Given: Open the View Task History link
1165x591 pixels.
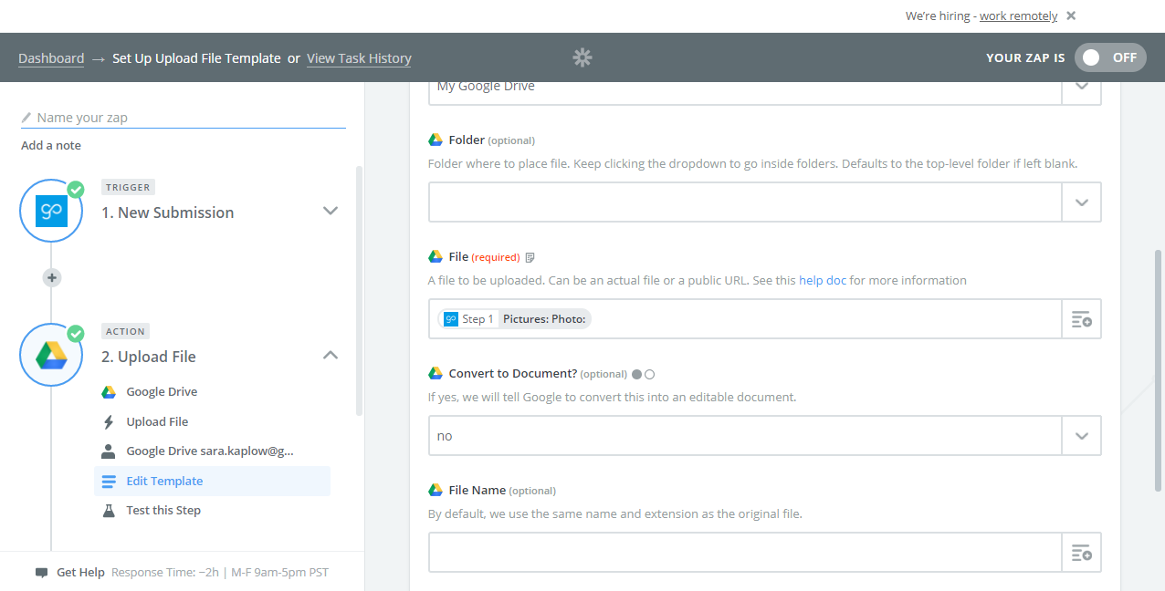Looking at the screenshot, I should (x=359, y=58).
